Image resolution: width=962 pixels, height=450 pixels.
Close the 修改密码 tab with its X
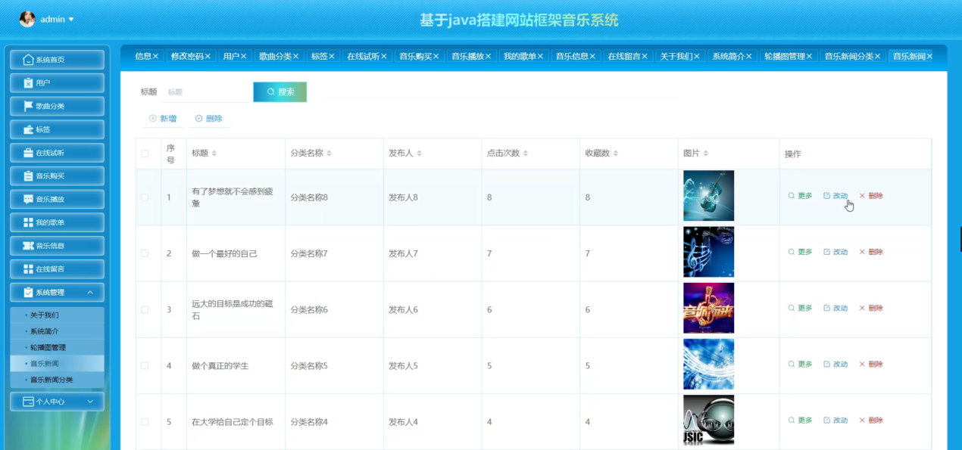click(208, 56)
